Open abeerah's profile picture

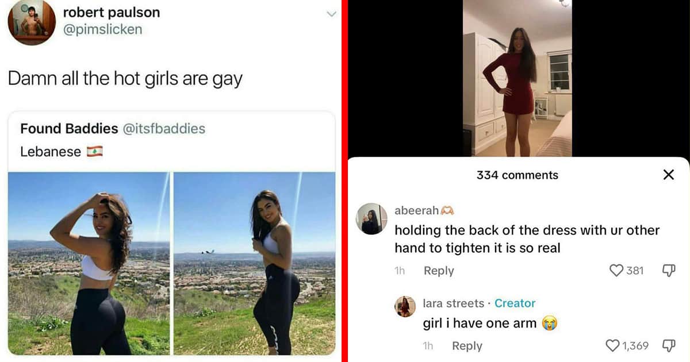click(x=371, y=218)
